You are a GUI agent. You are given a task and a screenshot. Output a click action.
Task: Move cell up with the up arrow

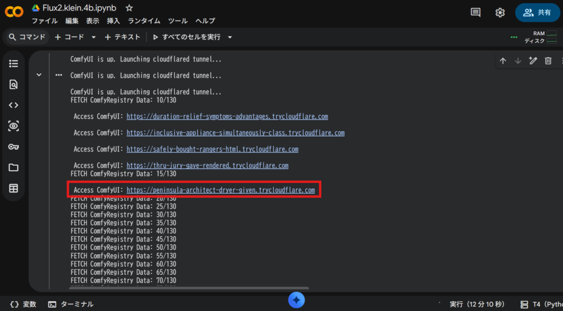(x=503, y=61)
